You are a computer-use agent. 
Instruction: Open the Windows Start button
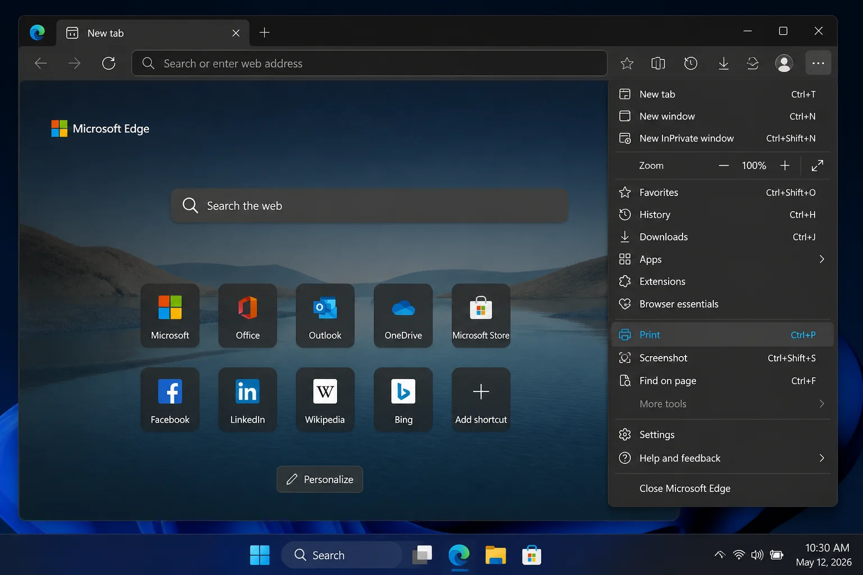coord(260,555)
